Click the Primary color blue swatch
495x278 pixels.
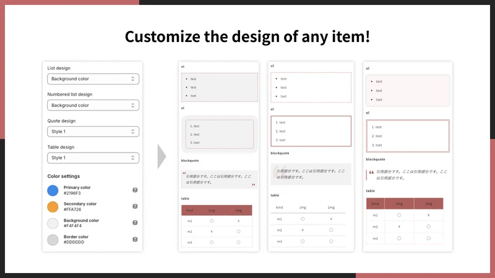click(53, 190)
